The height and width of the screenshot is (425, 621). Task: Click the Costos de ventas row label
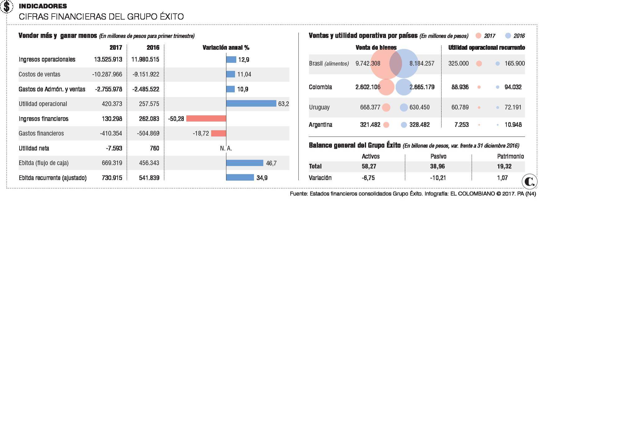(39, 74)
